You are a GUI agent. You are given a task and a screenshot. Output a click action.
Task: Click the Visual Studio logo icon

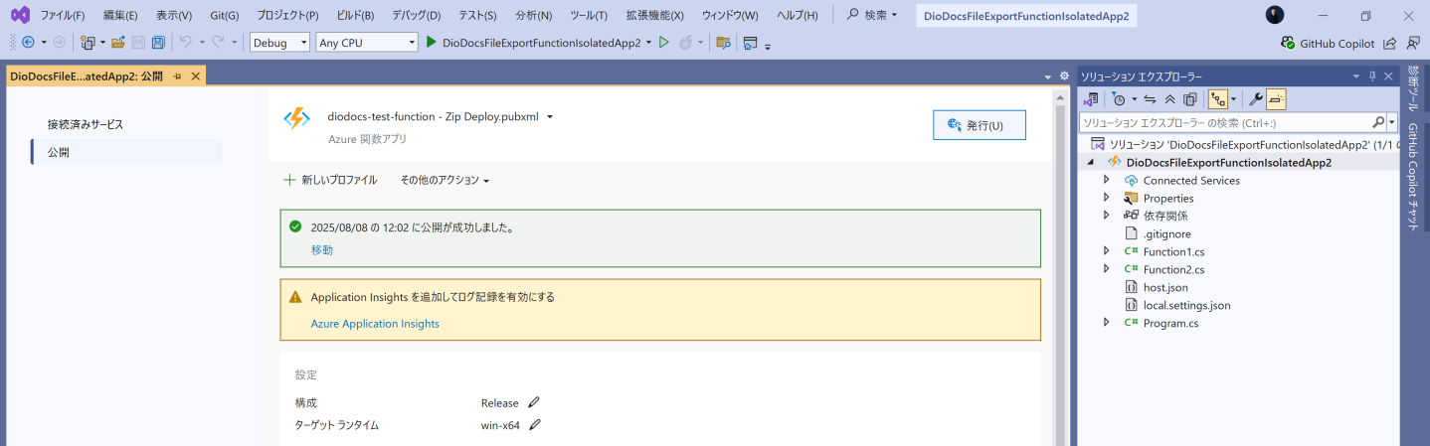click(20, 15)
